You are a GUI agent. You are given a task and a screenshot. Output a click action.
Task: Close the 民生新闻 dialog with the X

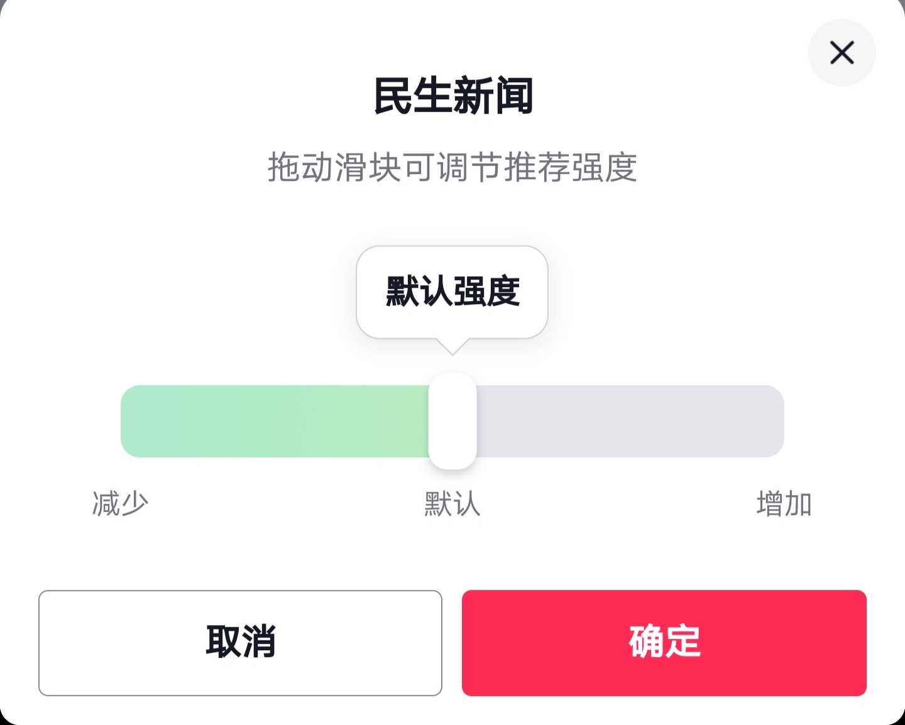842,53
